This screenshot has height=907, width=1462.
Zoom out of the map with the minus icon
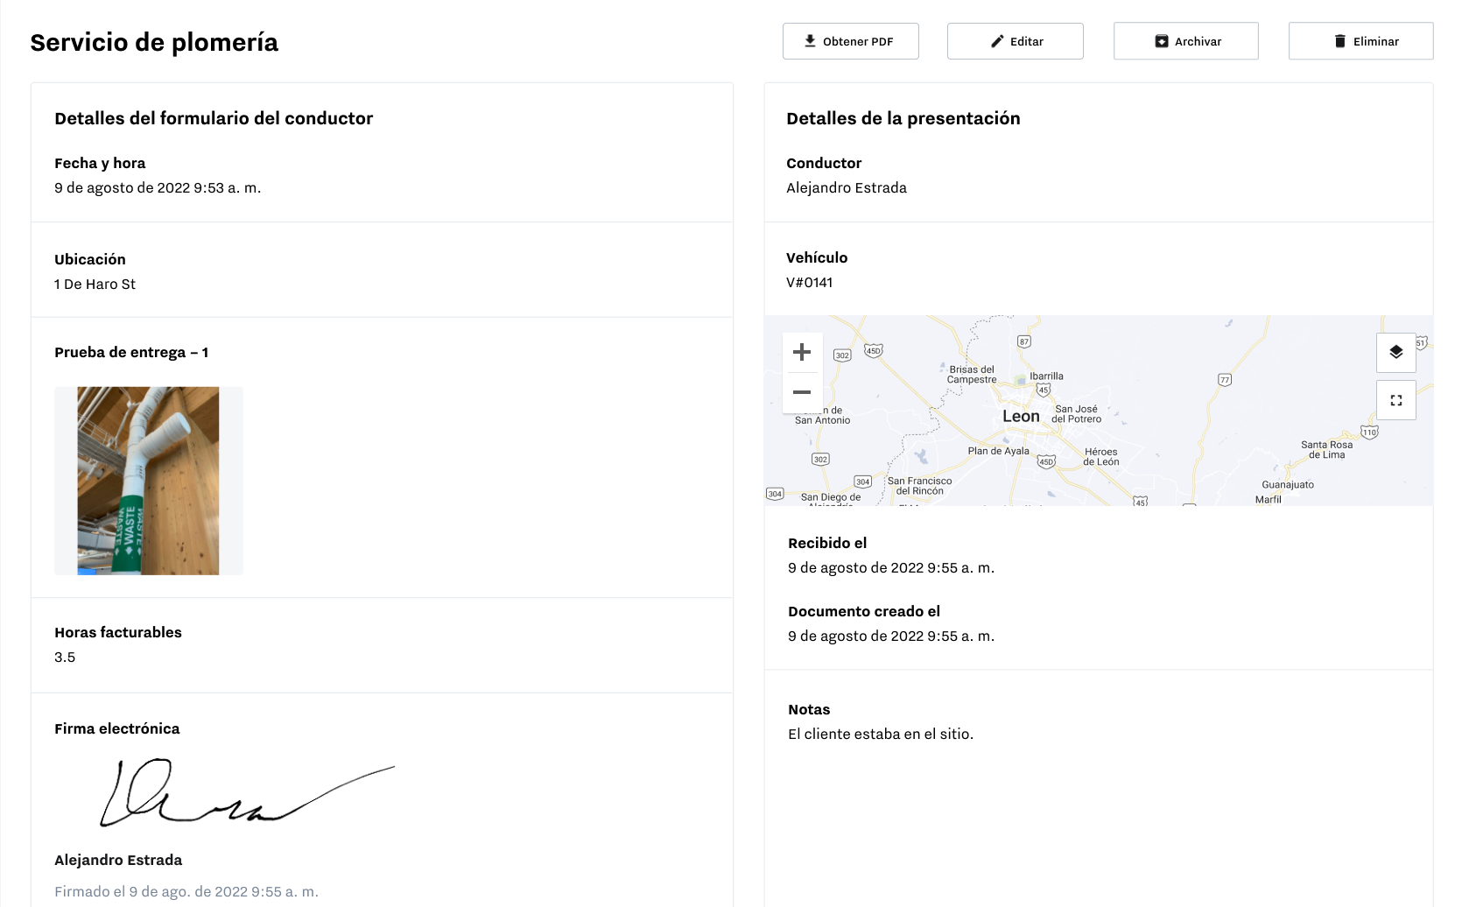803,393
